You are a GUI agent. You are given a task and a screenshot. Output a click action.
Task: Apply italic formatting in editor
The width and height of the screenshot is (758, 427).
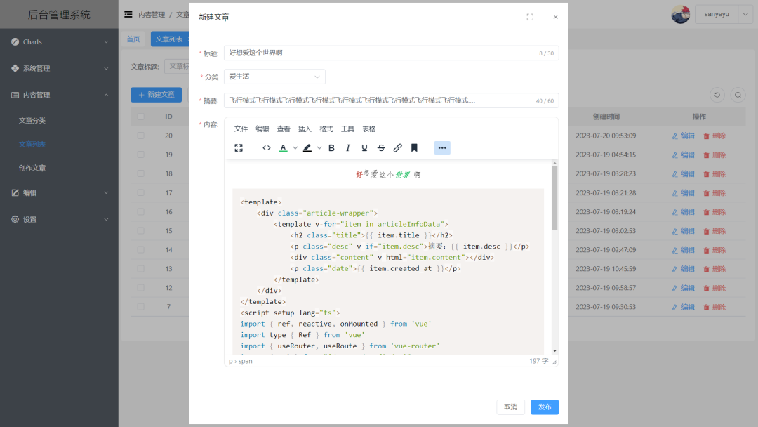click(347, 147)
